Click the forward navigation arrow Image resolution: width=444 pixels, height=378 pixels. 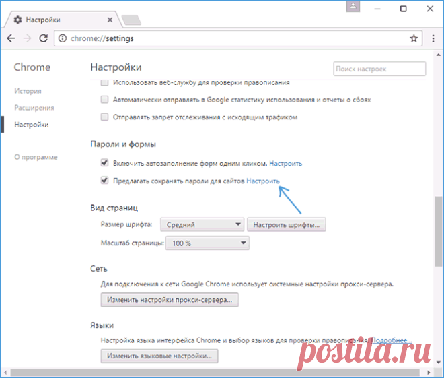point(27,38)
